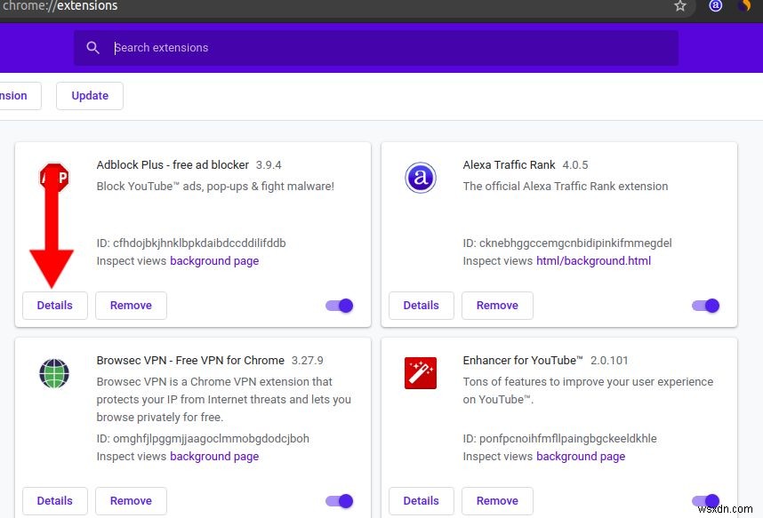The image size is (763, 518).
Task: Remove the Enhancer for YouTube extension
Action: tap(497, 501)
